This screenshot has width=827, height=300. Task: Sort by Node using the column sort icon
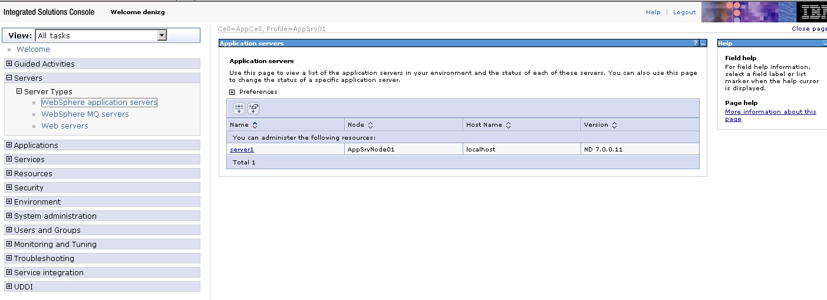click(370, 125)
